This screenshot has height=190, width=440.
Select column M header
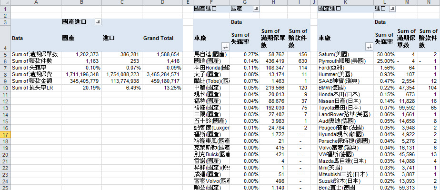(407, 2)
